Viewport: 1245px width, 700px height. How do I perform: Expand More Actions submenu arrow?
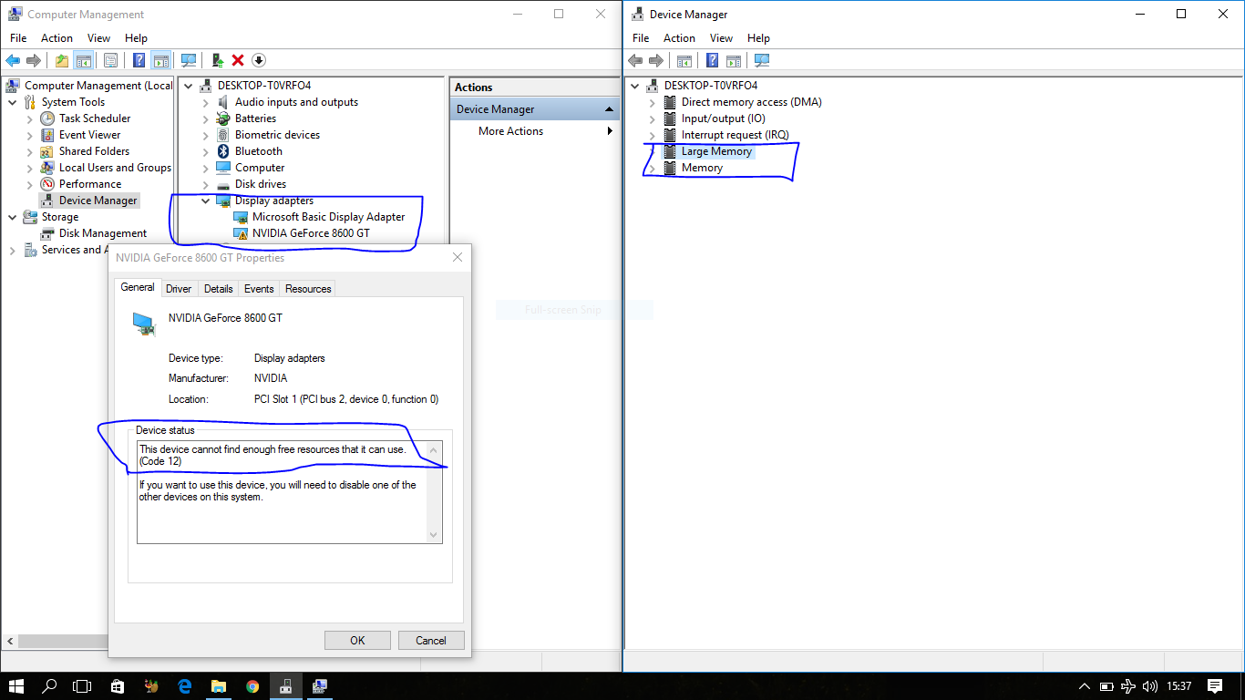coord(610,131)
